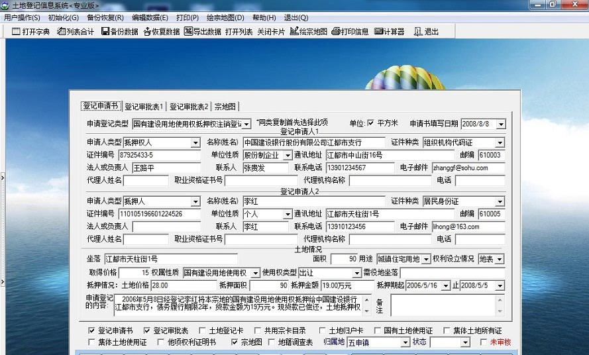Screen dimensions: 589x355
Task: Expand the 居民身份证 certificate type dropdown
Action: [x=500, y=202]
